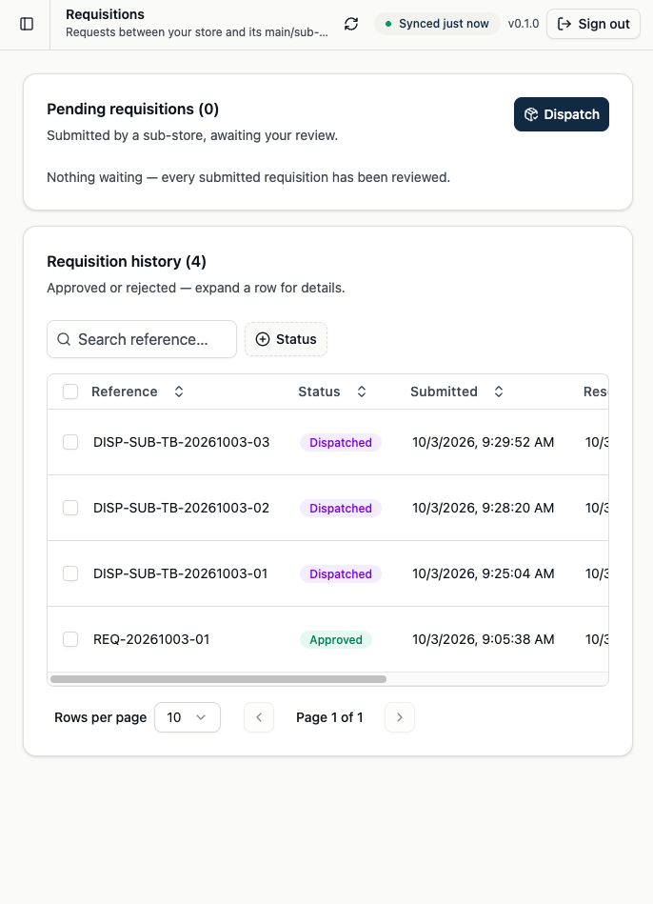This screenshot has width=653, height=904.
Task: Tick the select-all rows checkbox
Action: [x=70, y=392]
